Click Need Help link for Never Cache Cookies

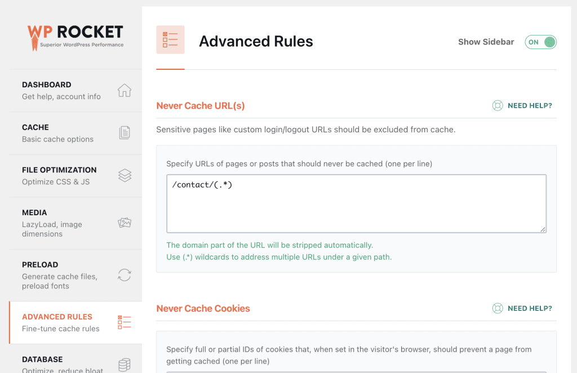(x=530, y=308)
